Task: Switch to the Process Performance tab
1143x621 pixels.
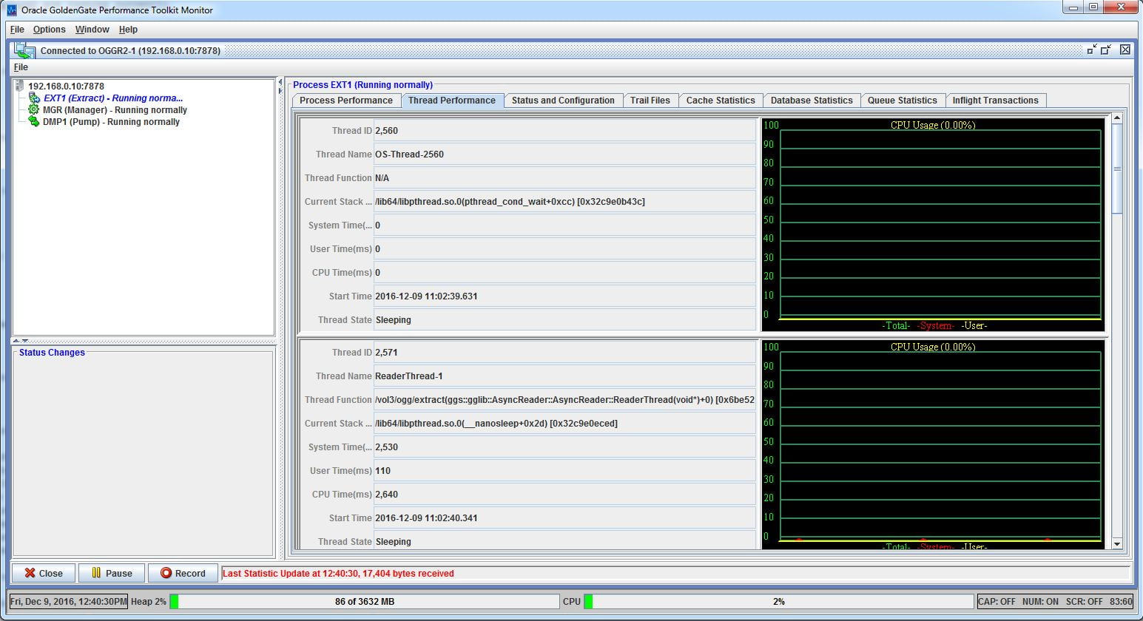Action: click(x=345, y=101)
